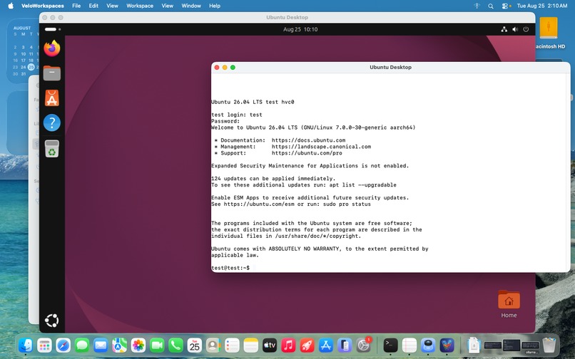Click the "test login: test" line
The width and height of the screenshot is (575, 359).
(237, 115)
